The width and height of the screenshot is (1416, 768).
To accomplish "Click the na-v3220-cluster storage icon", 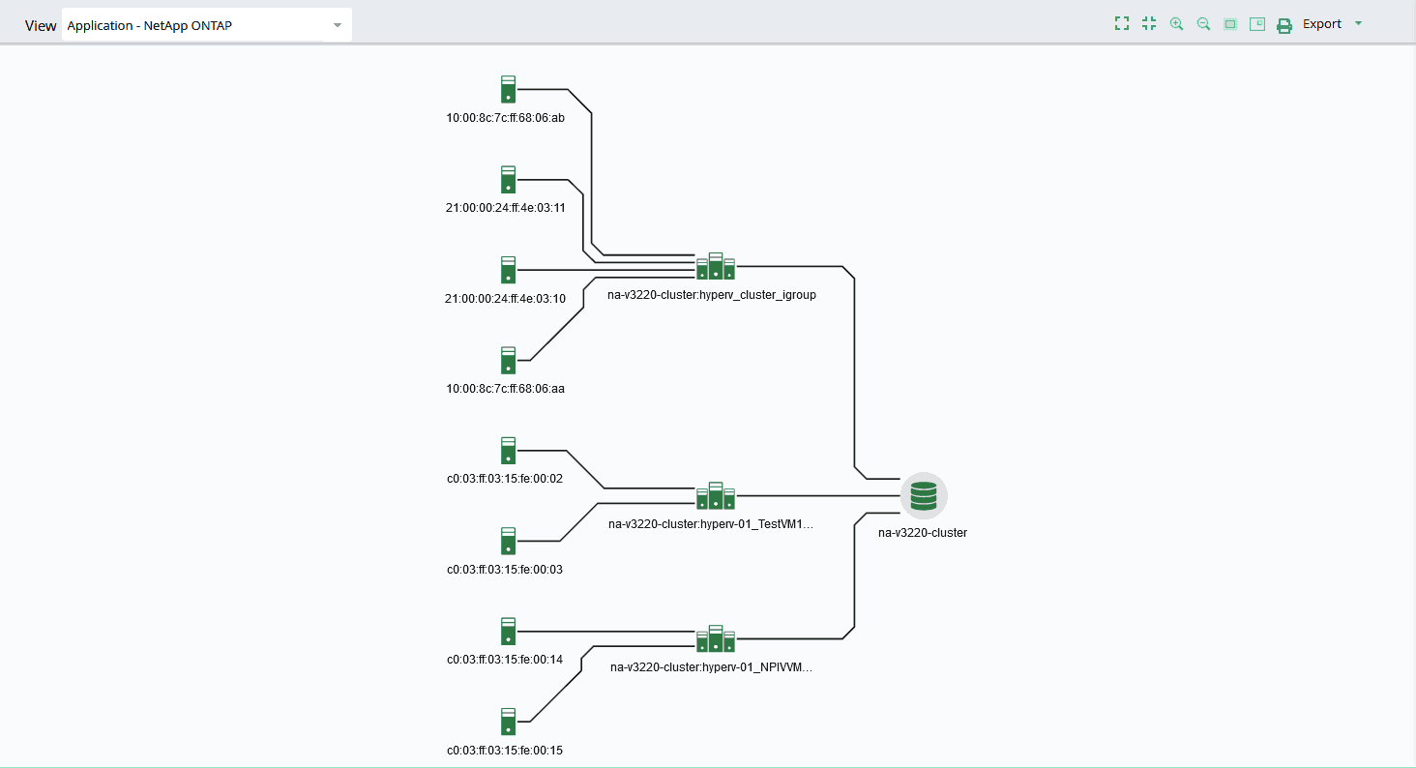I will [x=924, y=495].
